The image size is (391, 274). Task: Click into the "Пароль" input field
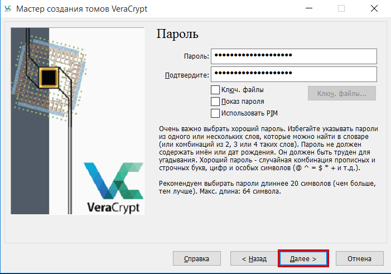(x=295, y=56)
